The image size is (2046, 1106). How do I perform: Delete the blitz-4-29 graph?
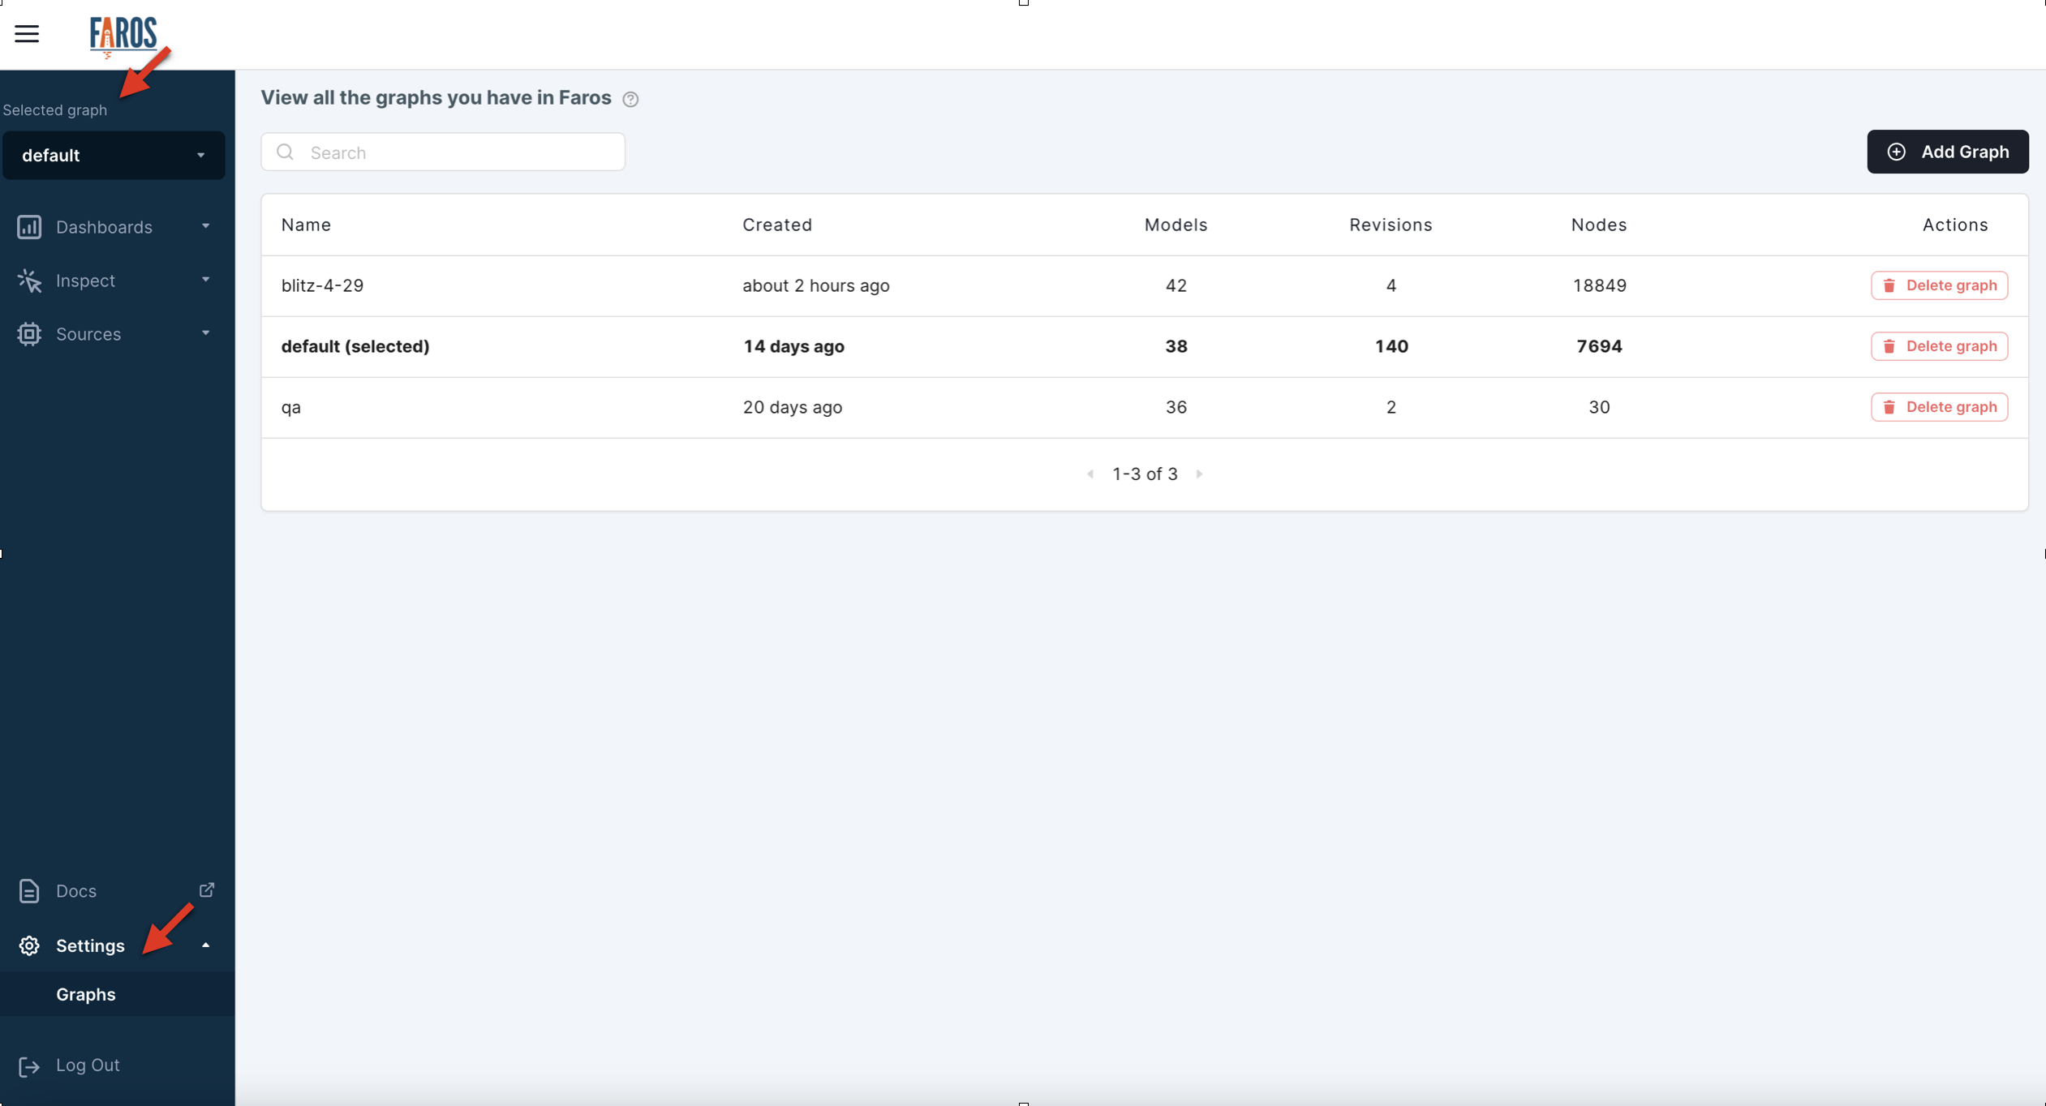[x=1939, y=285]
